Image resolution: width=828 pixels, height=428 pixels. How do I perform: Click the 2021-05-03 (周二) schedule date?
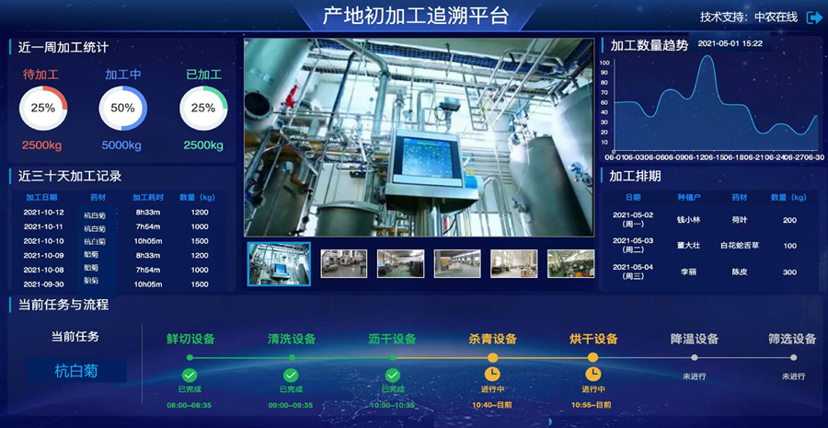pyautogui.click(x=633, y=245)
